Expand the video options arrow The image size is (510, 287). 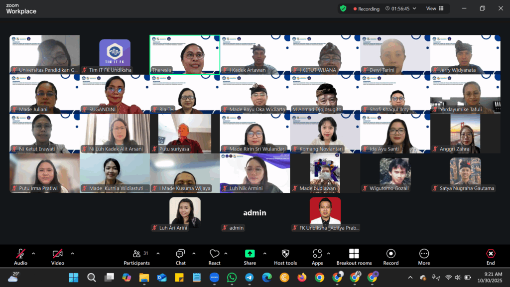72,253
